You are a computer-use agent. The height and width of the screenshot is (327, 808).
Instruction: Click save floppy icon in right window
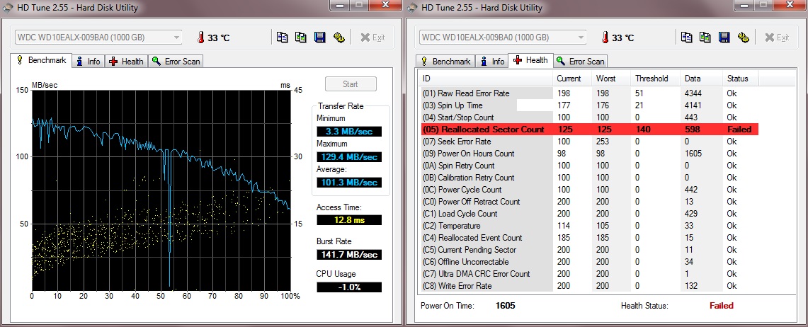724,37
